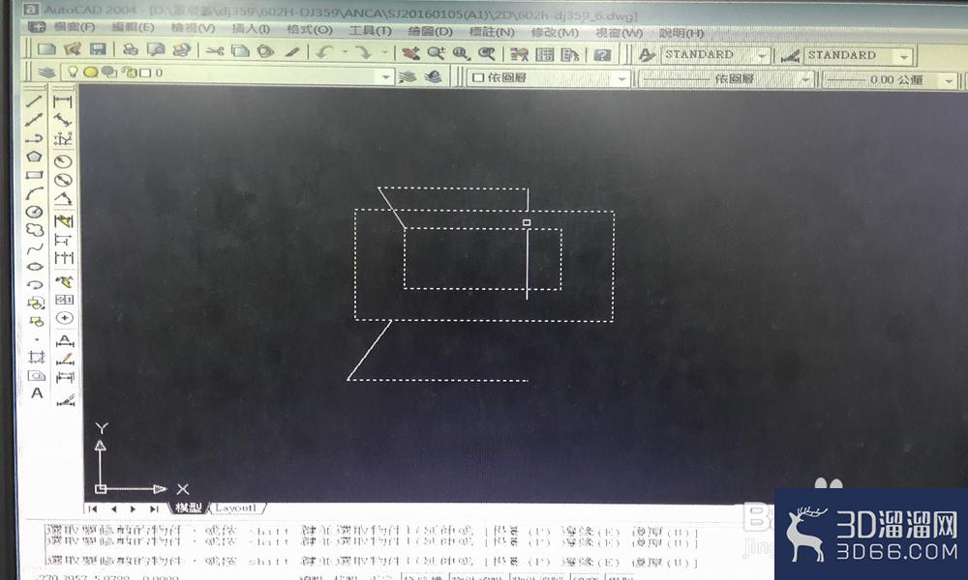Open the 檢視(V) menu
This screenshot has width=968, height=580.
(193, 28)
